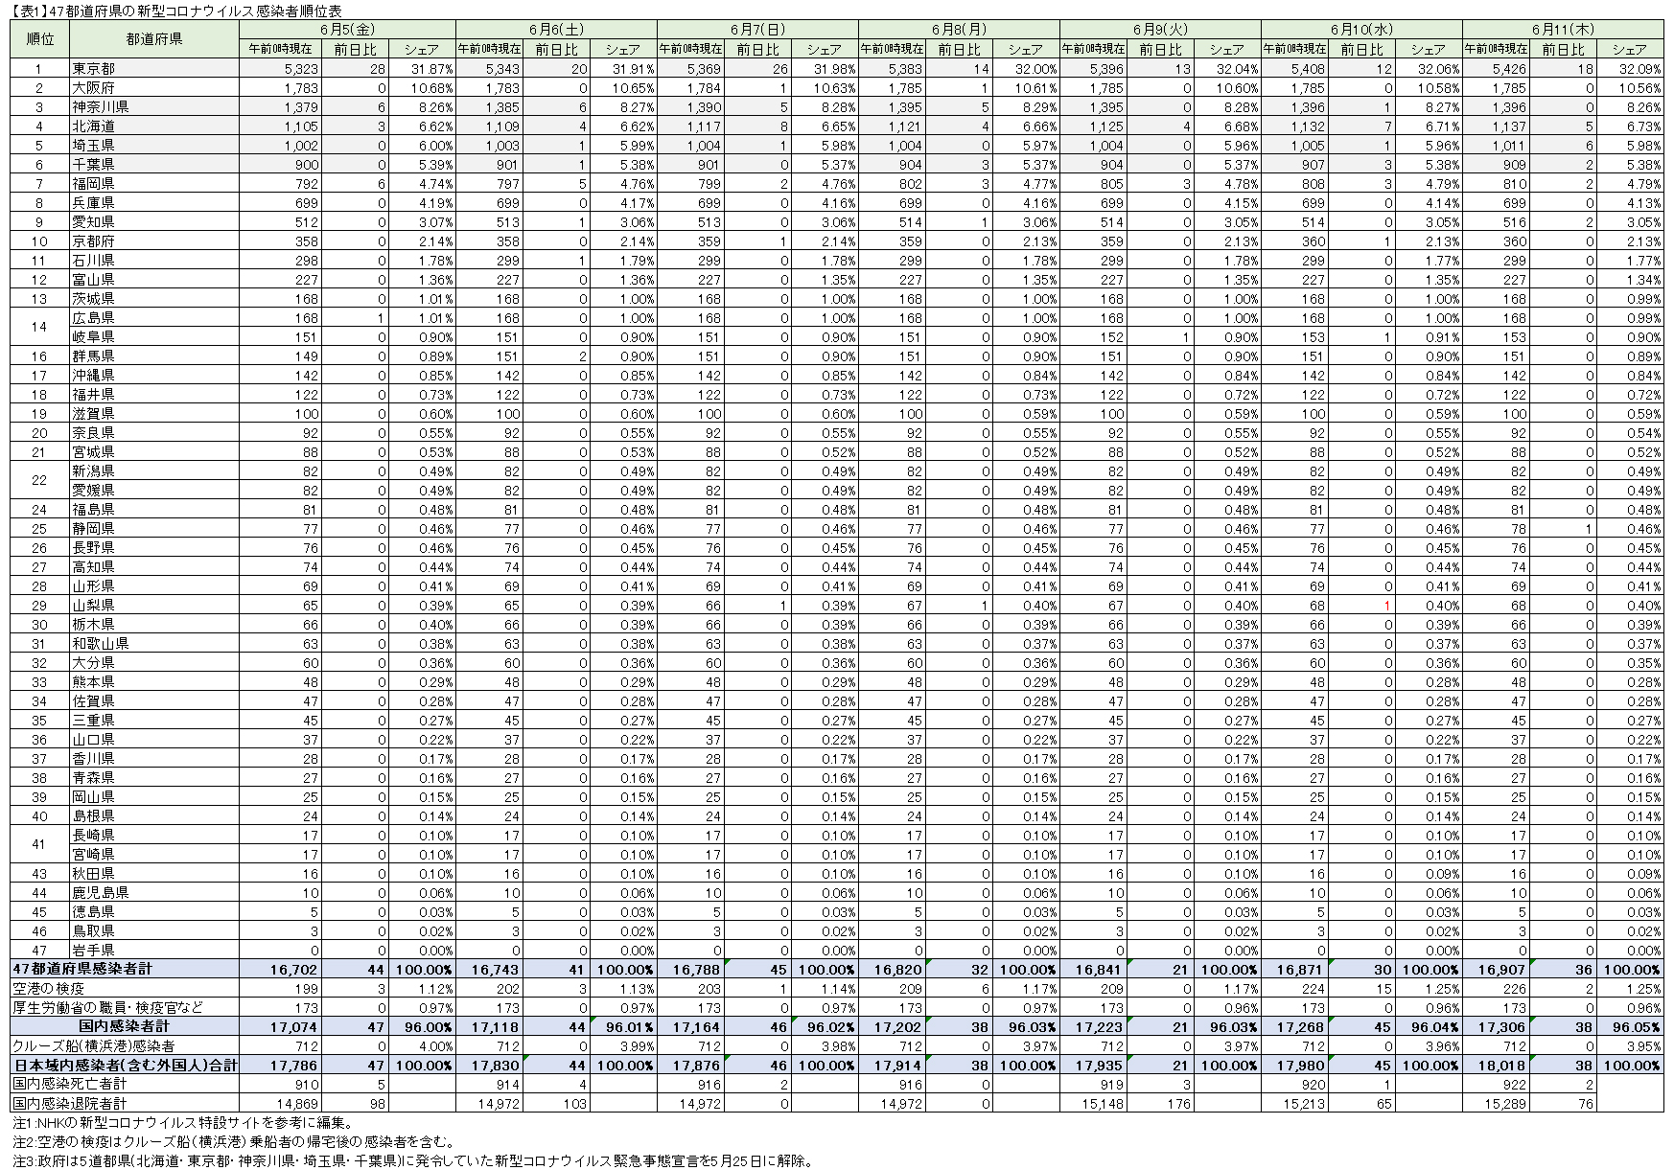Click Tokyo's 5,323 count cell

[280, 68]
